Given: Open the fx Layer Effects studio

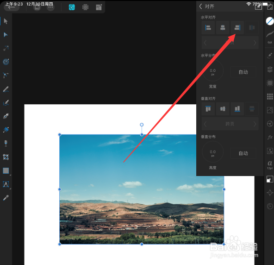Looking at the screenshot, I should point(270,137).
